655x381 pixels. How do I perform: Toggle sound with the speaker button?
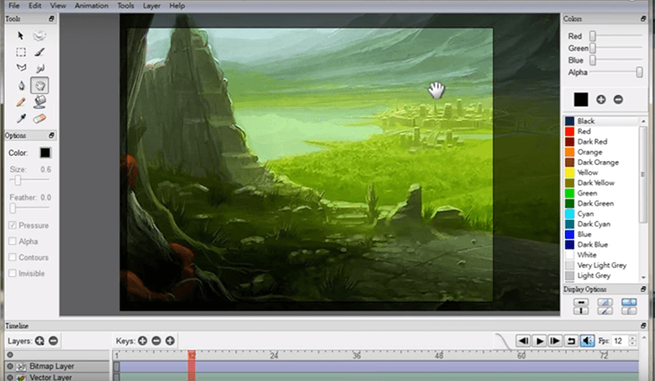[x=587, y=341]
